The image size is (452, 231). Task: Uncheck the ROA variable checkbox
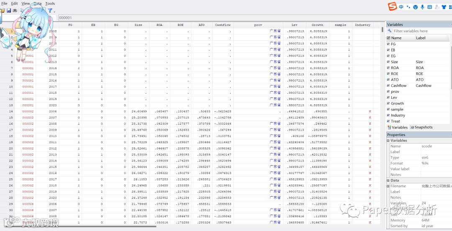tap(388, 68)
